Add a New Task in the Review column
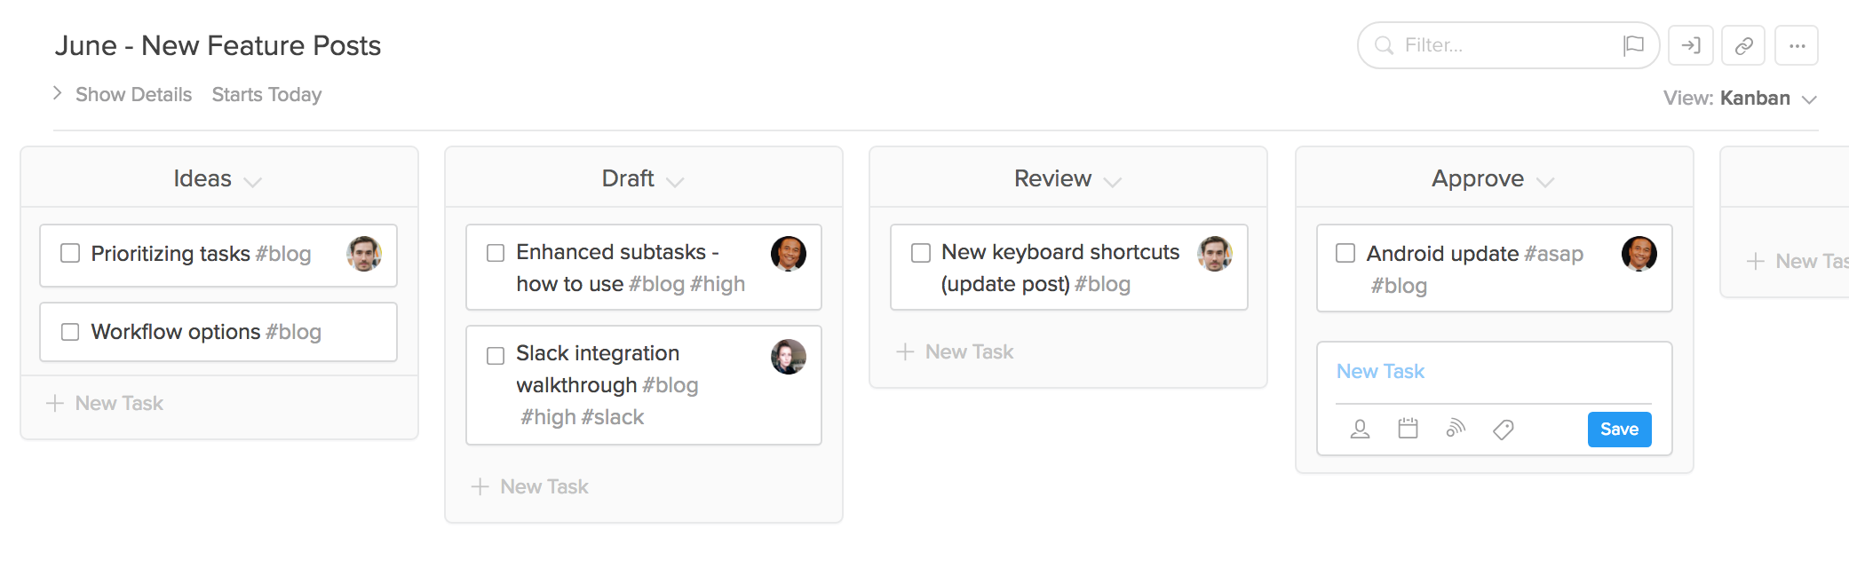 pos(955,351)
